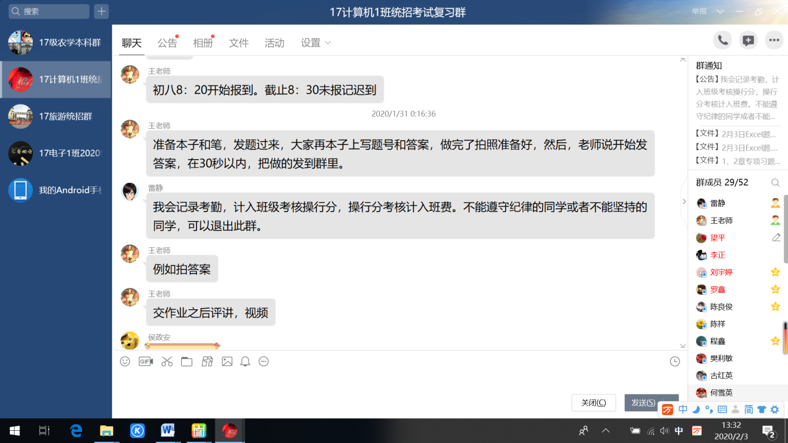Click the search box at top left
788x443 pixels.
click(50, 11)
